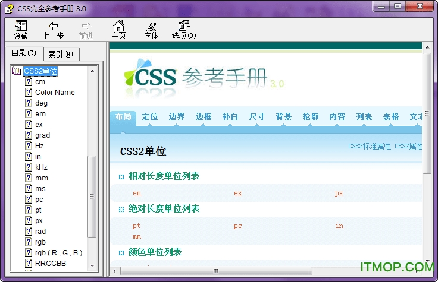Open the in link under 绝对长度单位列表
The height and width of the screenshot is (282, 438).
pos(339,226)
